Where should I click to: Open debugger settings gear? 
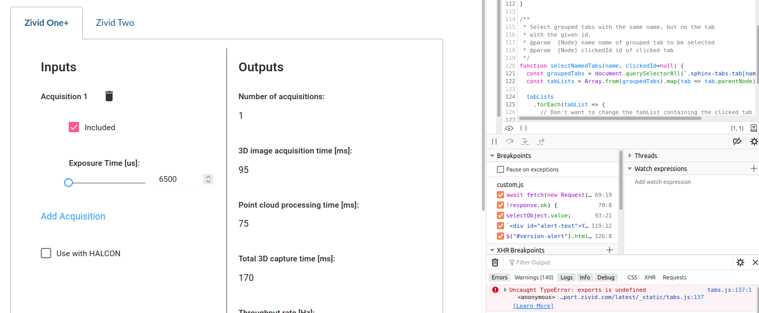754,142
